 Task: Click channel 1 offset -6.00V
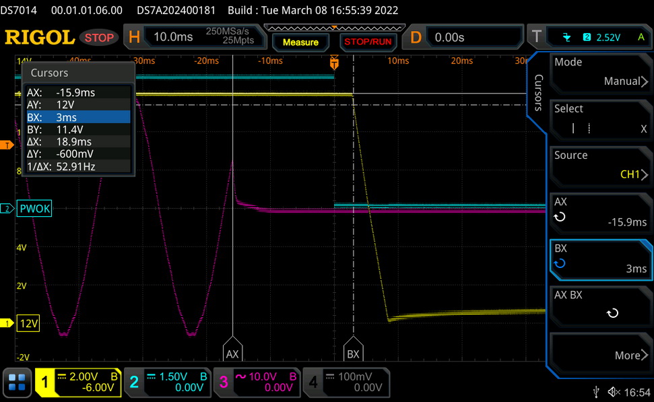pyautogui.click(x=98, y=388)
